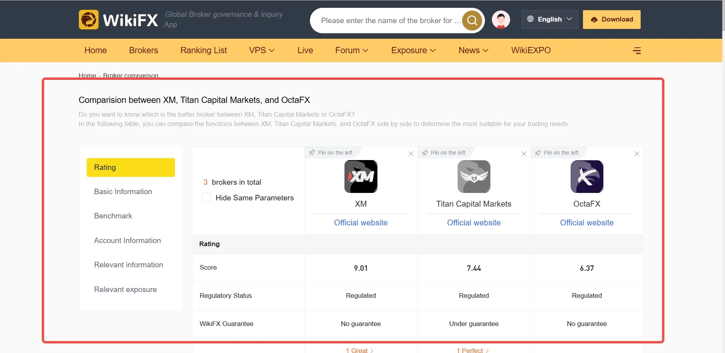Click the Titan Capital Markets name

coord(474,204)
